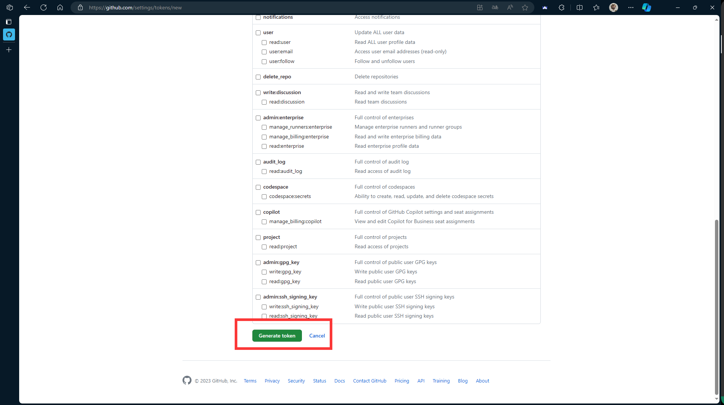The width and height of the screenshot is (724, 405).
Task: Click the refresh page icon
Action: [44, 7]
